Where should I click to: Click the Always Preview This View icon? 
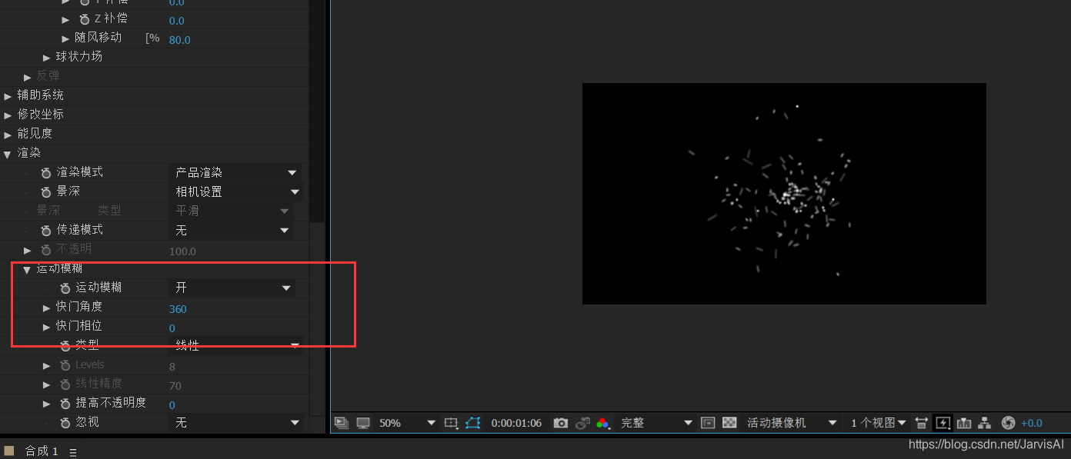342,423
